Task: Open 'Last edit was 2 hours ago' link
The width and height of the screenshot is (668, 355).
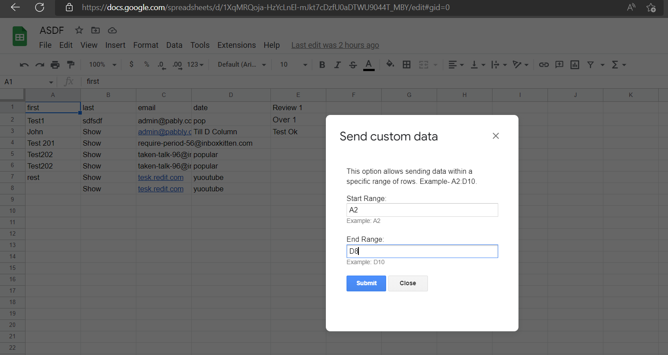Action: (x=335, y=45)
